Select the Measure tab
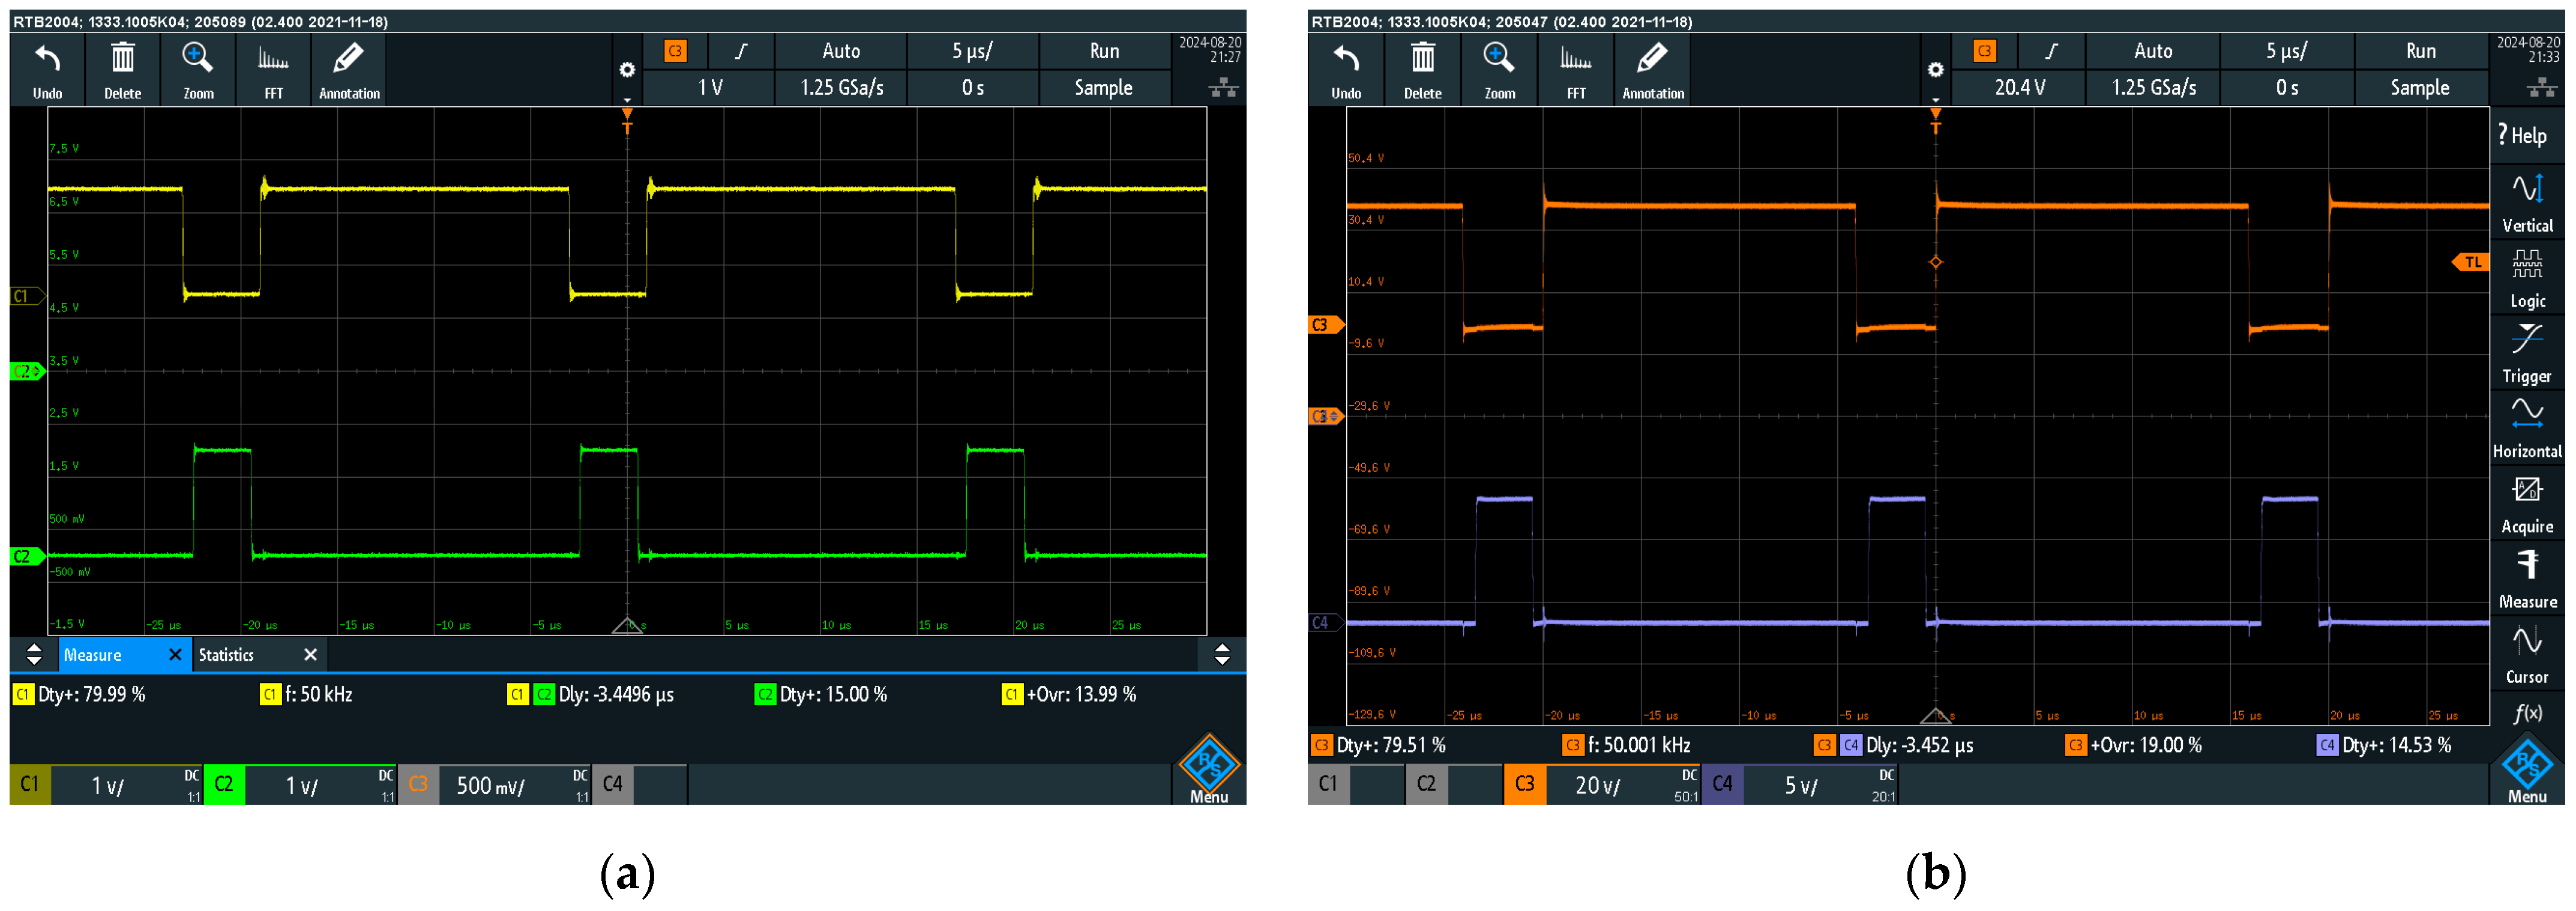This screenshot has width=2576, height=911. click(x=93, y=655)
